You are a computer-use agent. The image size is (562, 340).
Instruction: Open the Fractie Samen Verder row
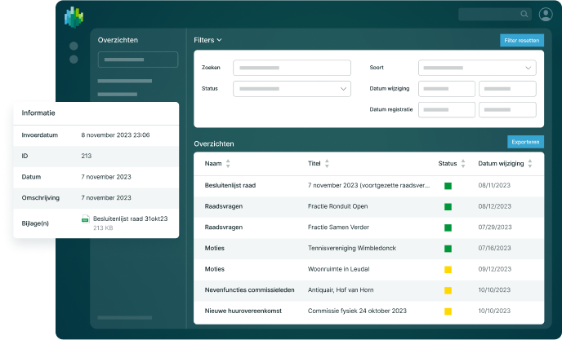[x=369, y=227]
